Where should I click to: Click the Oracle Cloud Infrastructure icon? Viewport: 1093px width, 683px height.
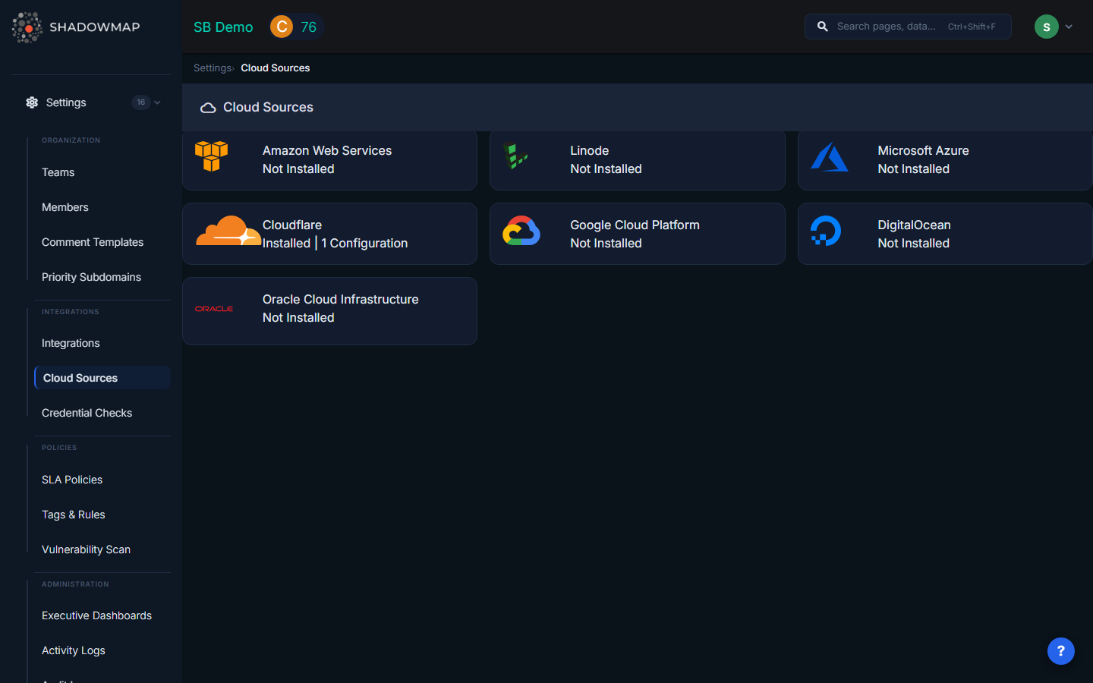pos(214,308)
